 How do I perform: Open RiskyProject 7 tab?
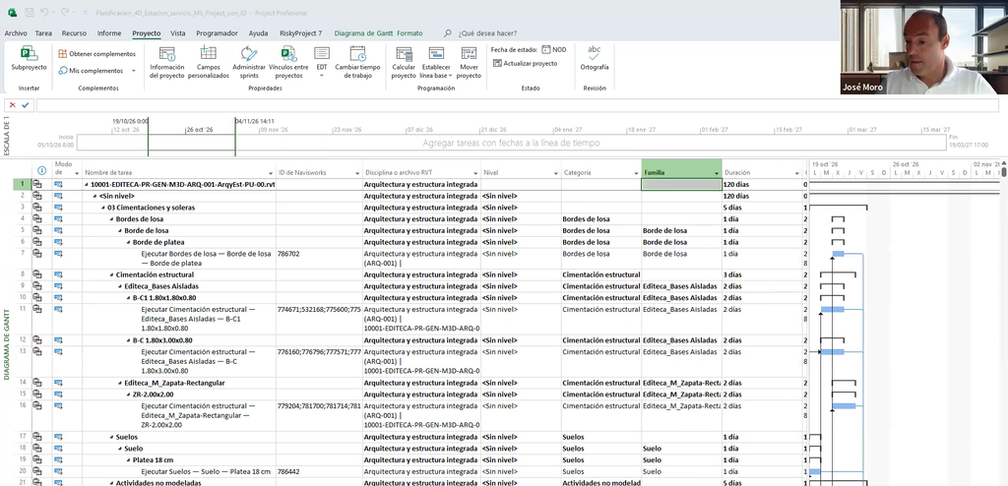pos(301,33)
